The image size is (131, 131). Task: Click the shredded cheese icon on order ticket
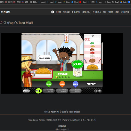click(x=92, y=46)
